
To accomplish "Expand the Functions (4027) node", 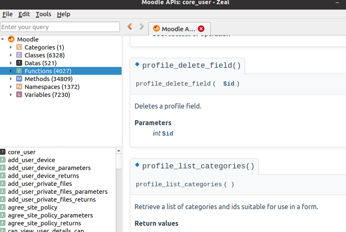I will pyautogui.click(x=10, y=71).
